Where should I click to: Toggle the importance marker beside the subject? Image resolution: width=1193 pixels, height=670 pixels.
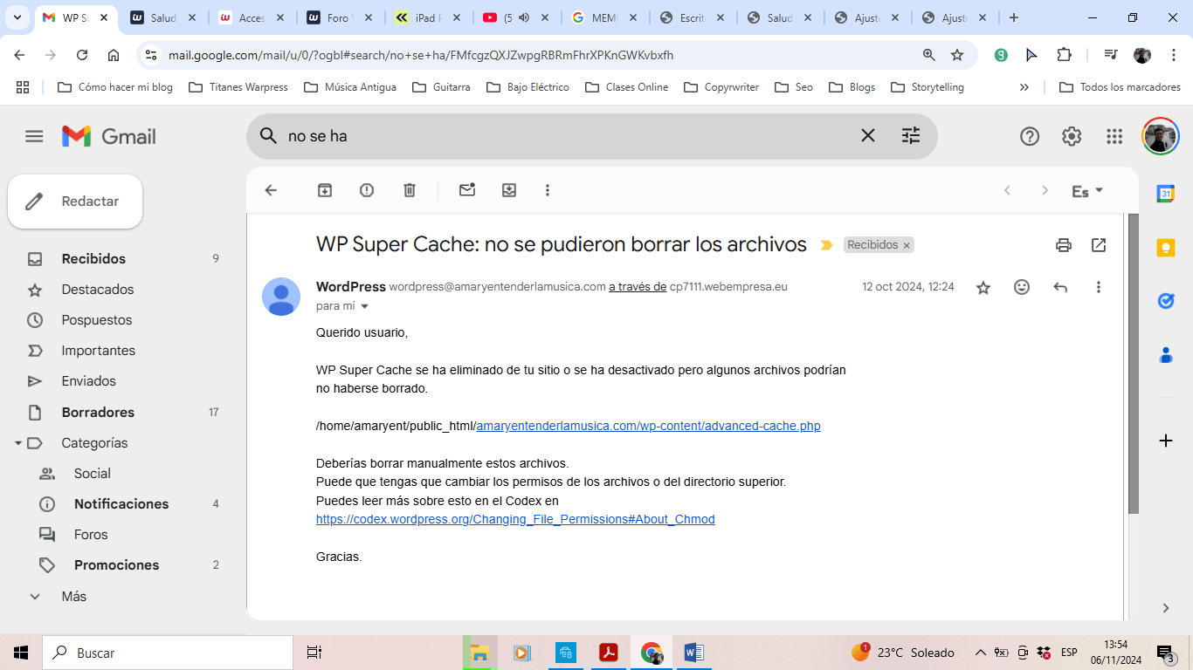click(826, 245)
